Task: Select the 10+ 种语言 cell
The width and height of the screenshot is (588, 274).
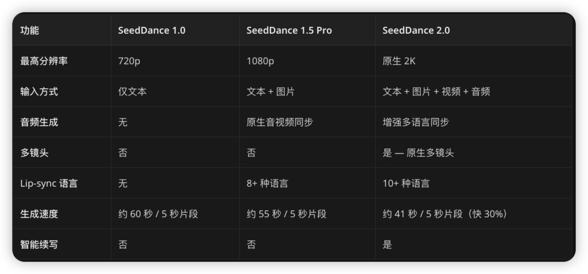Action: [406, 183]
